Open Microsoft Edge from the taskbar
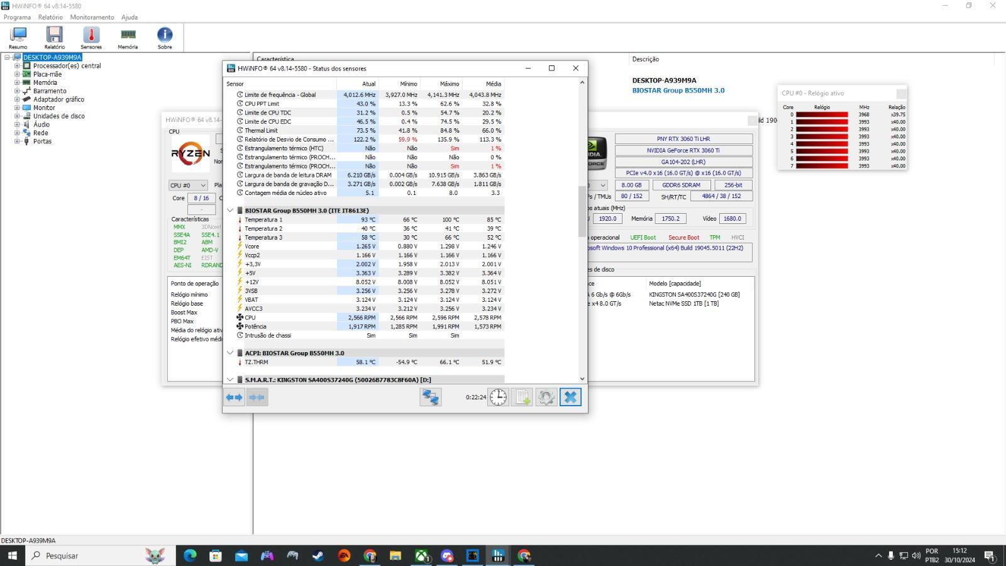 tap(190, 555)
